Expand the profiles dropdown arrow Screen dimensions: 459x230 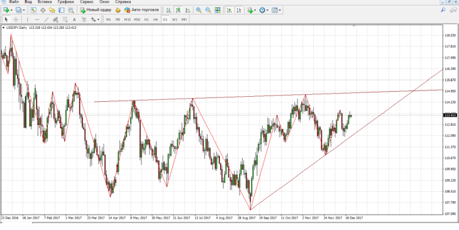point(24,11)
